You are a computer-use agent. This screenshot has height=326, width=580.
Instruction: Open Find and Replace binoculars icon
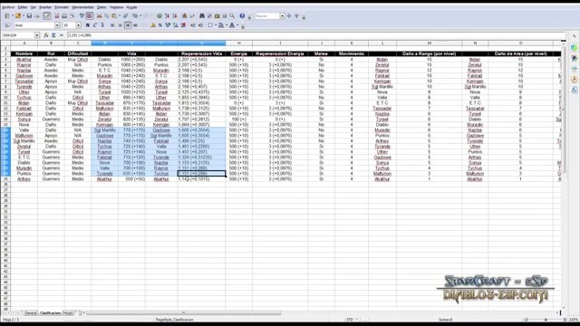coord(201,16)
